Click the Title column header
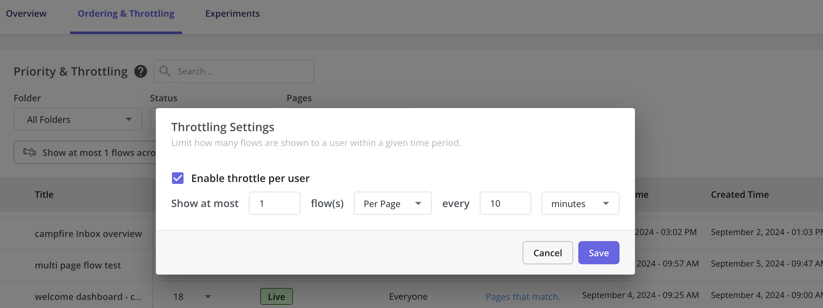 [44, 195]
